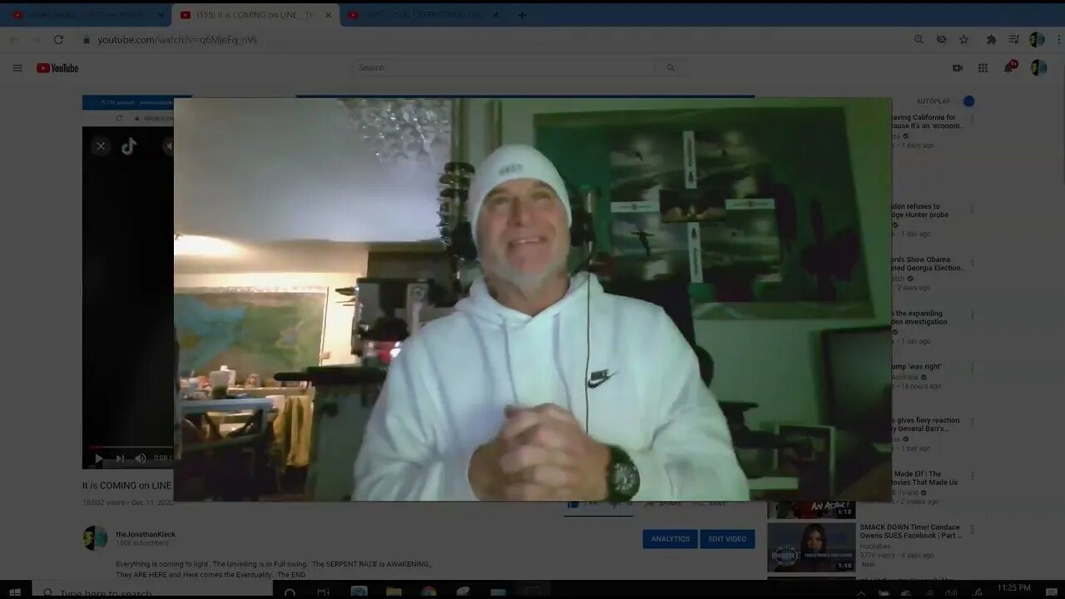The width and height of the screenshot is (1065, 599).
Task: Open options for 'leaving California' video
Action: coord(972,119)
